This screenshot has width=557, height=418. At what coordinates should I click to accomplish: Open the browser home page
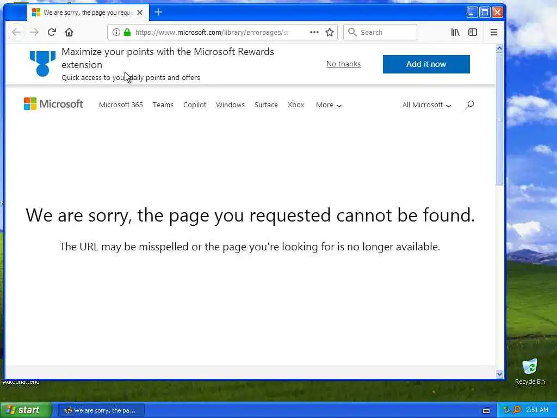click(69, 32)
